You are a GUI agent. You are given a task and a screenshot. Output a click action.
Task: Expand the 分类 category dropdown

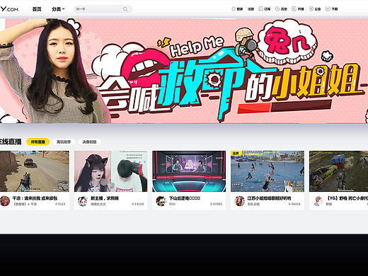(x=58, y=9)
